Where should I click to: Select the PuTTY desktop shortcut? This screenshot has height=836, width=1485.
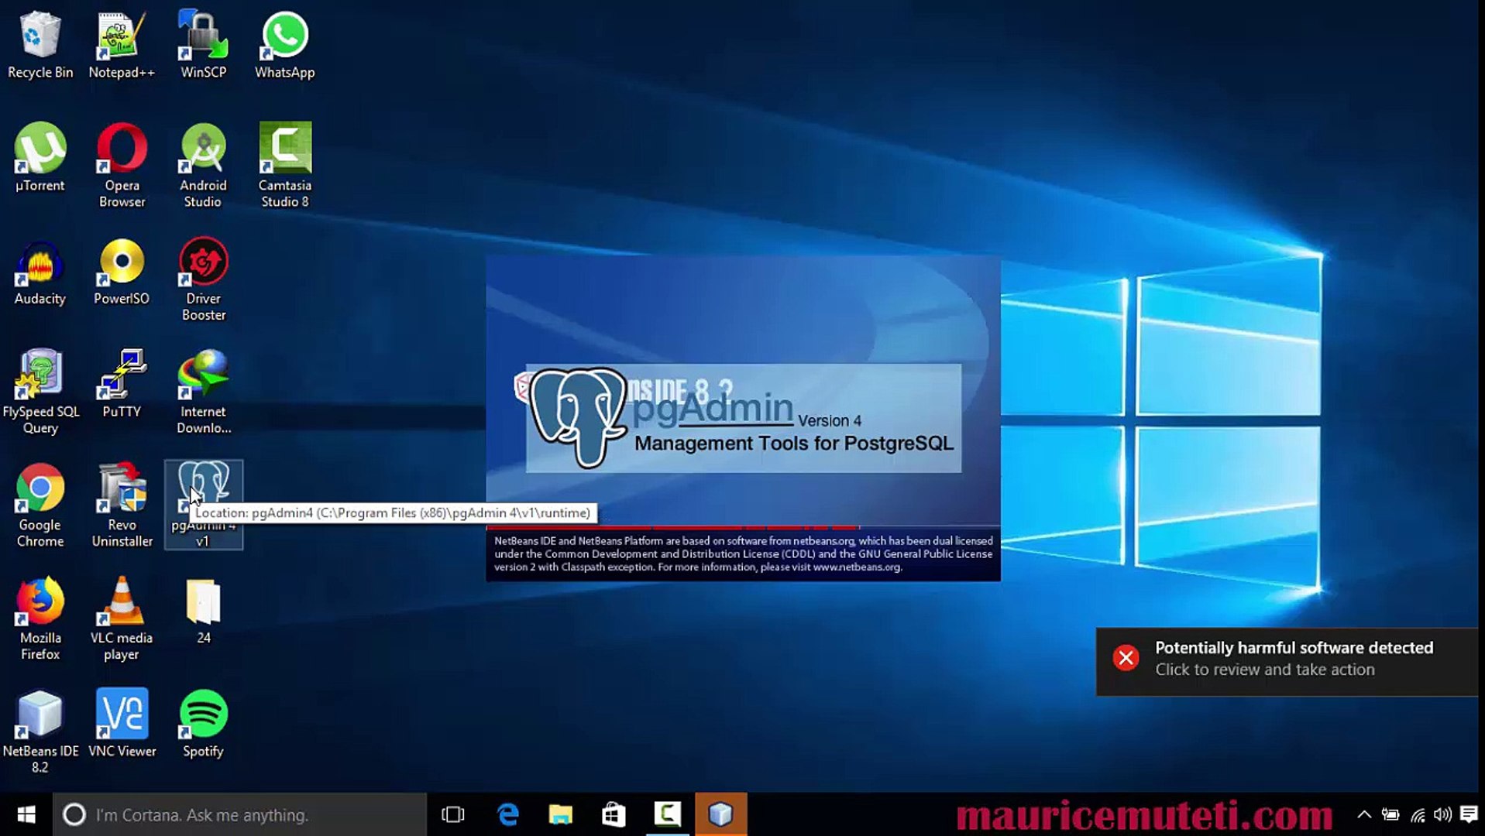pyautogui.click(x=122, y=385)
